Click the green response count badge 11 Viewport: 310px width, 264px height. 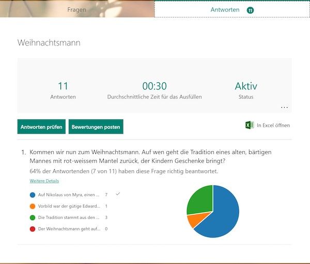click(251, 10)
